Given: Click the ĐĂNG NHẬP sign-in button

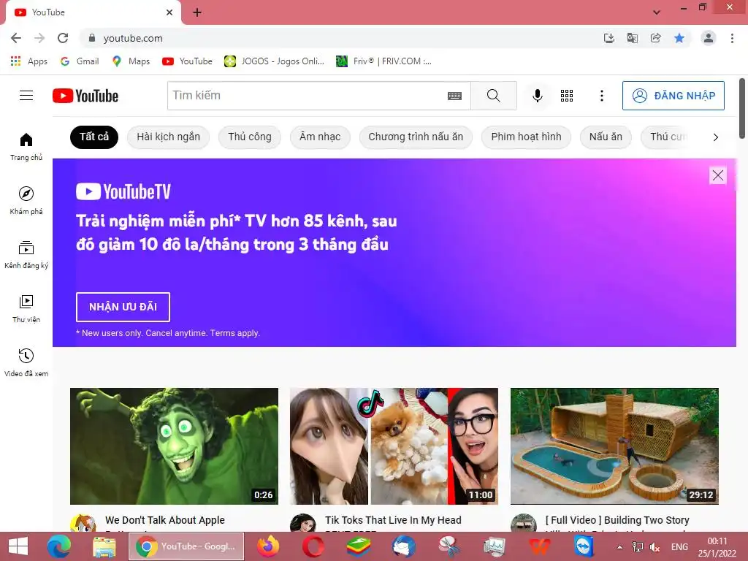Looking at the screenshot, I should point(673,96).
